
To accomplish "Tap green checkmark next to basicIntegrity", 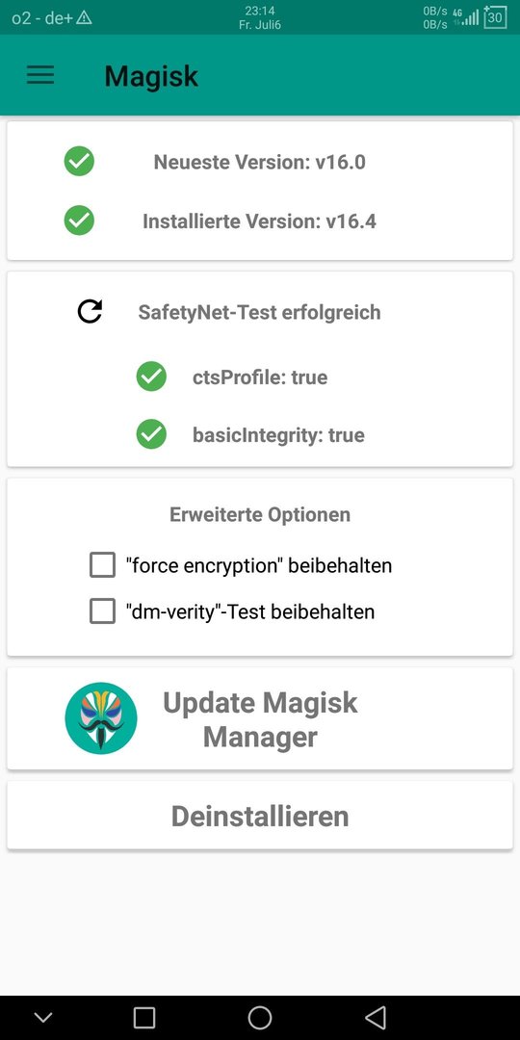I will [151, 434].
